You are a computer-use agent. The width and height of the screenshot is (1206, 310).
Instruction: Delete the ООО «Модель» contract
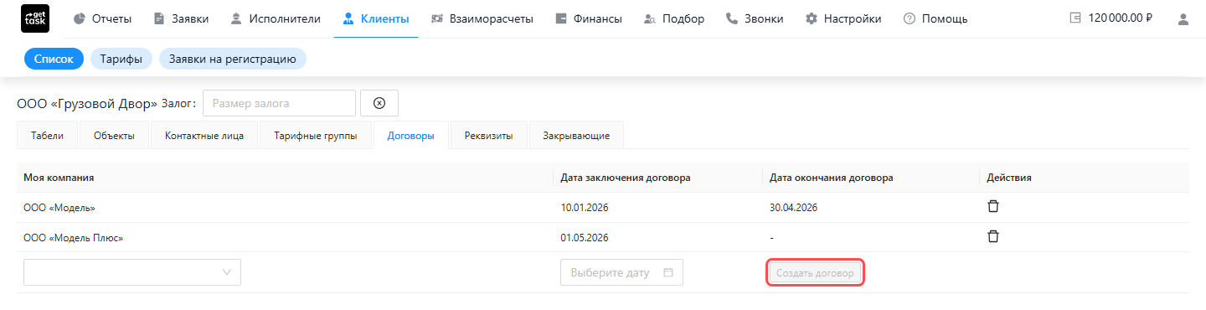coord(993,207)
